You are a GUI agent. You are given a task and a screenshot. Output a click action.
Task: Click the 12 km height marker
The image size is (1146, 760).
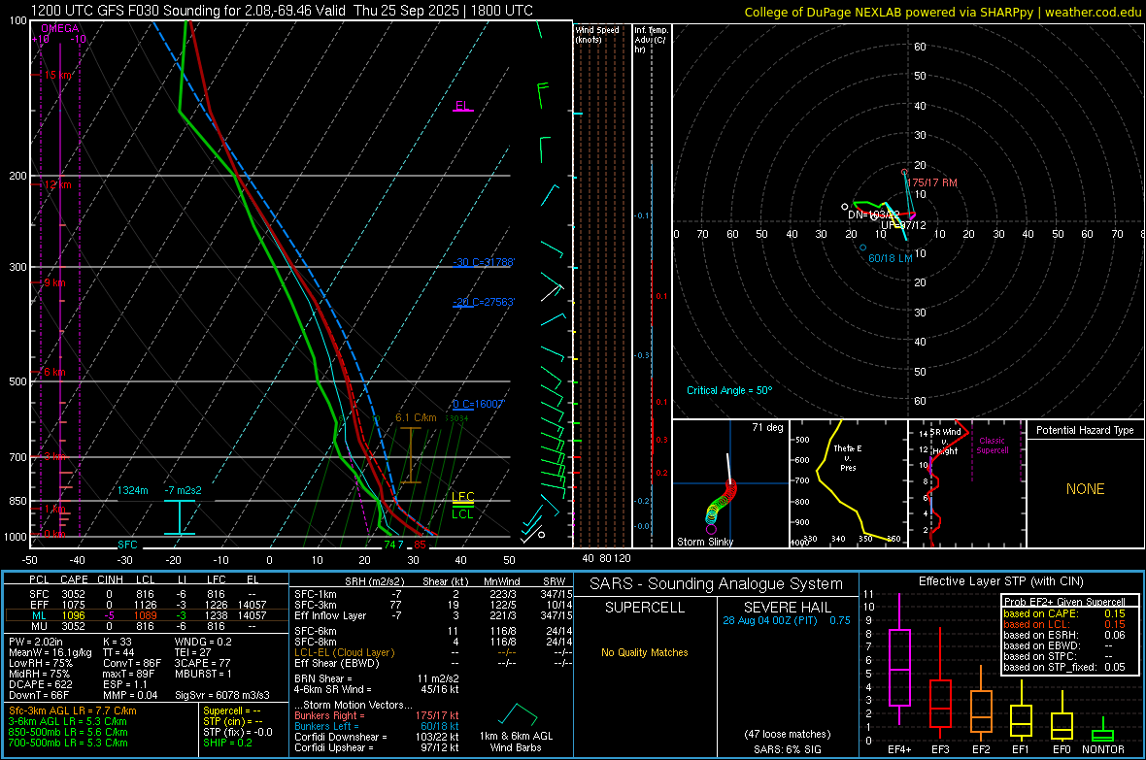click(x=57, y=184)
